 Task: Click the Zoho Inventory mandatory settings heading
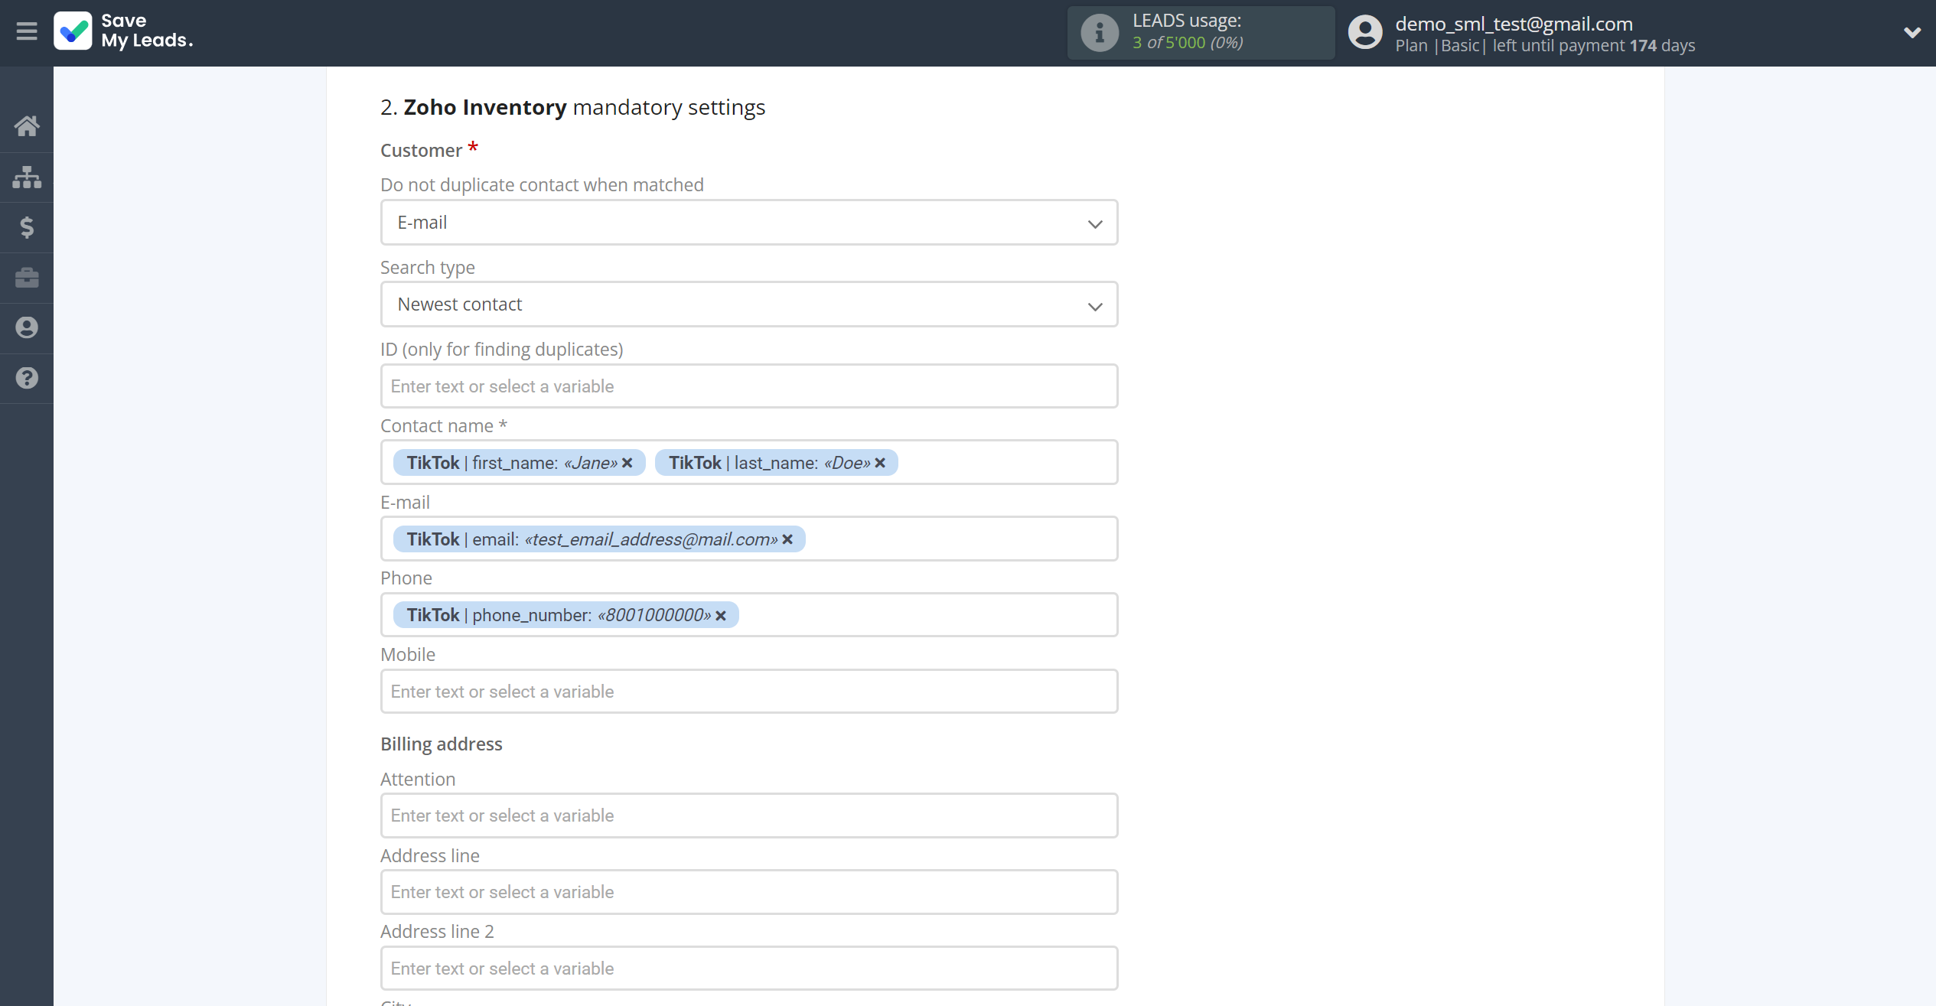(572, 107)
